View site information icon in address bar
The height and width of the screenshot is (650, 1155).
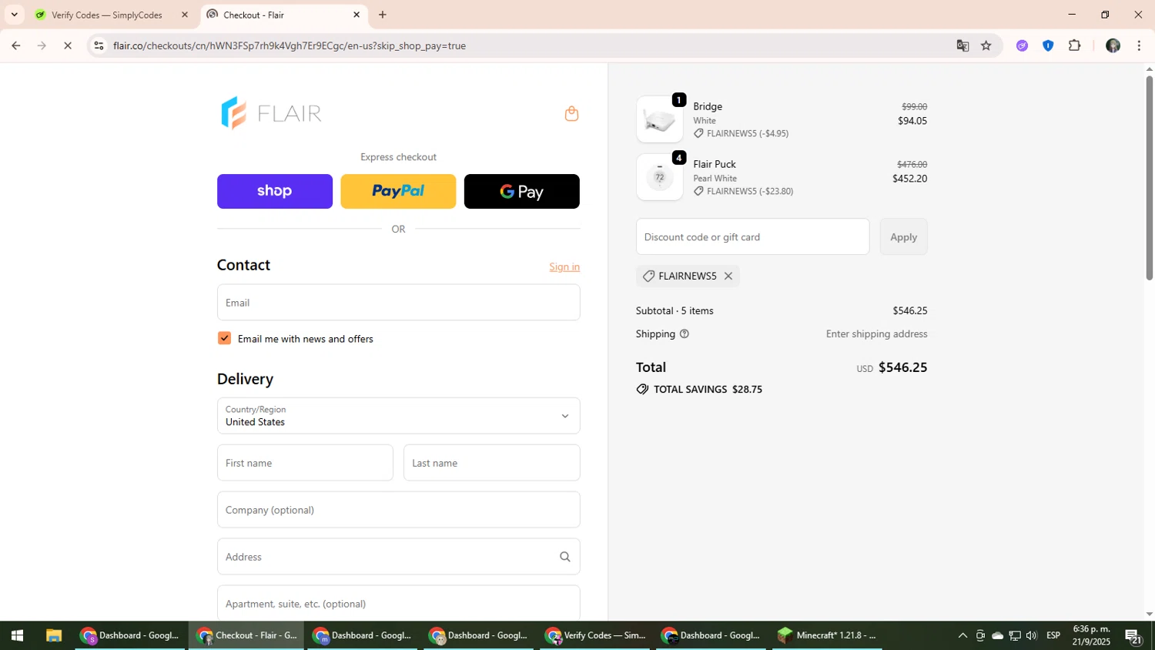click(x=99, y=45)
